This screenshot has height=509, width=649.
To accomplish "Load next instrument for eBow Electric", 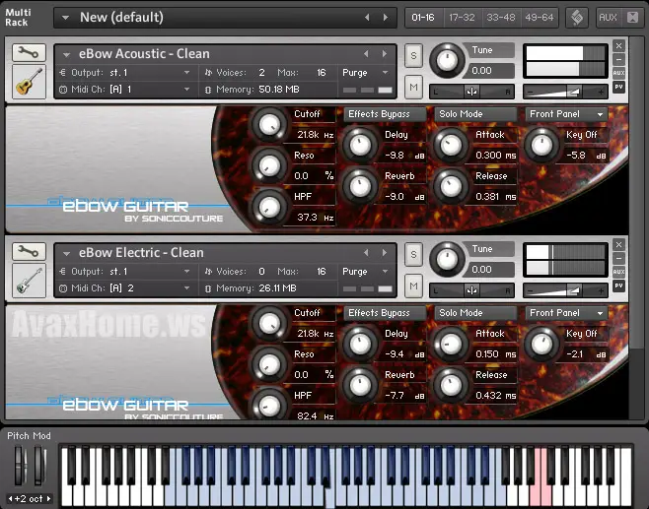I will [x=385, y=252].
